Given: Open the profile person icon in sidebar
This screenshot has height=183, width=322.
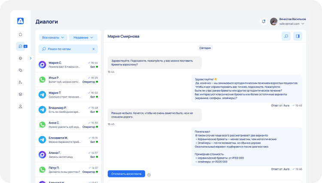Looking at the screenshot, I should point(20,106).
